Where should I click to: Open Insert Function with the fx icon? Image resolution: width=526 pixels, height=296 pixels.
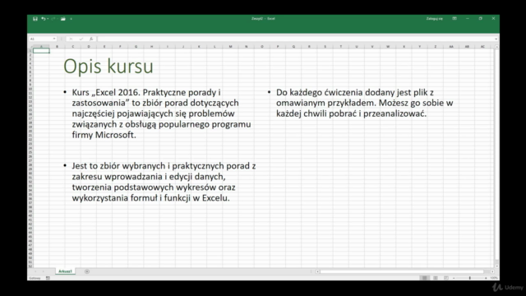coord(91,39)
